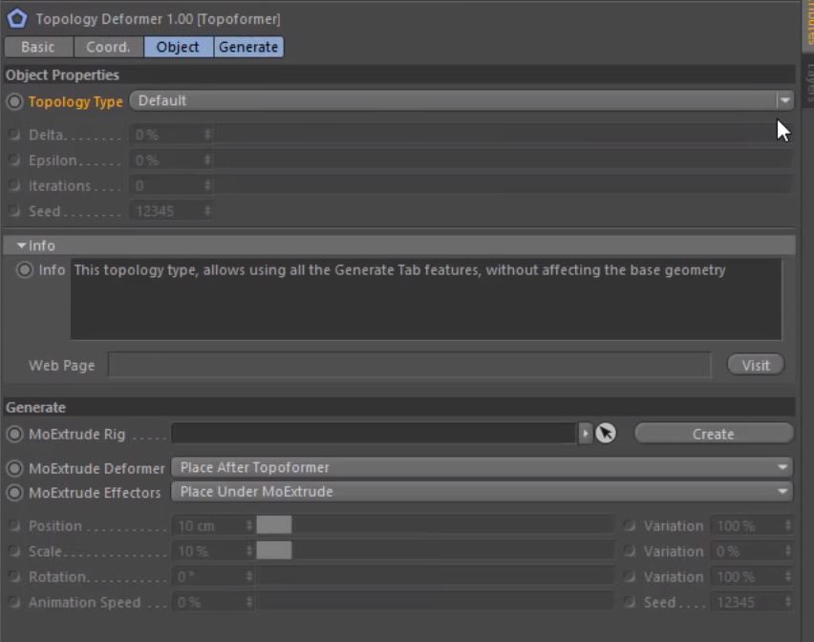Switch to the Coord. tab

point(108,46)
